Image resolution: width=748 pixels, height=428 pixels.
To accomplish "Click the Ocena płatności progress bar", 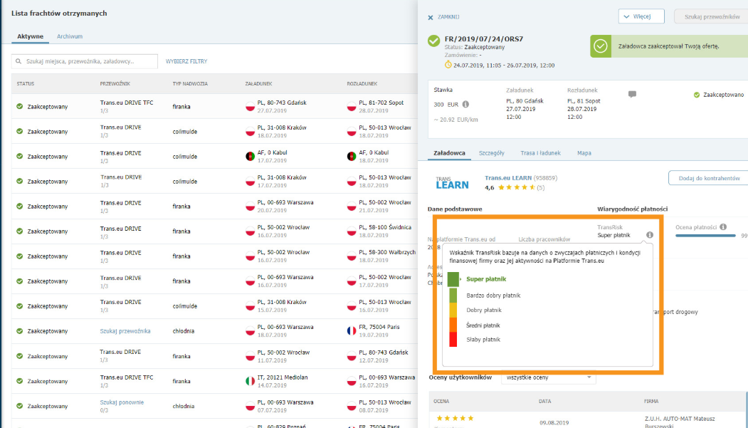I will (x=705, y=236).
